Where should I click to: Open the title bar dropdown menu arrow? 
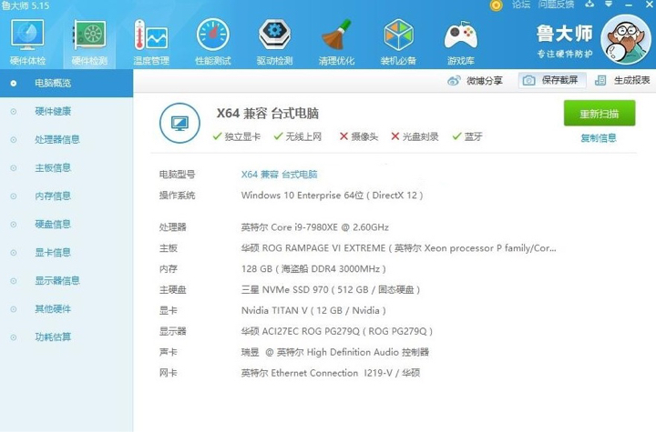tap(609, 5)
